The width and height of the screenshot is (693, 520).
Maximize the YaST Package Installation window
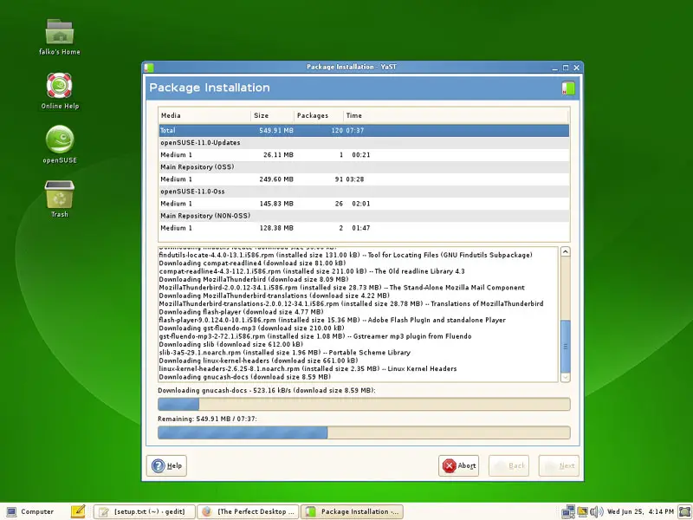click(x=566, y=68)
